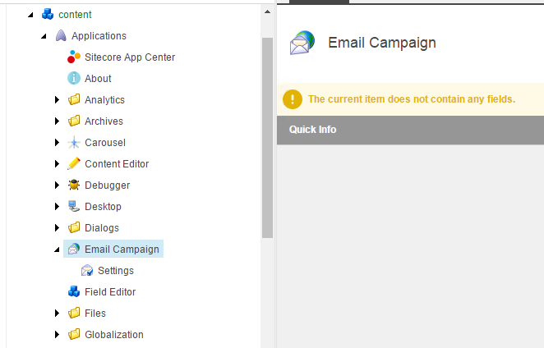Click the Sitecore App Center colored dots icon
Viewport: 544px width, 348px height.
point(74,57)
